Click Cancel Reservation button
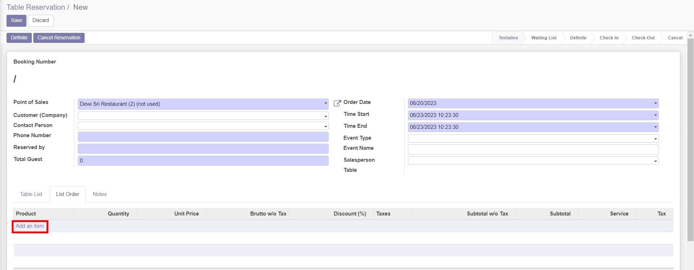Image resolution: width=694 pixels, height=270 pixels. [x=59, y=38]
